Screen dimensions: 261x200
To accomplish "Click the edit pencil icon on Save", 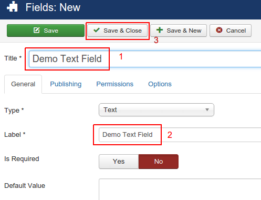I will coord(37,30).
